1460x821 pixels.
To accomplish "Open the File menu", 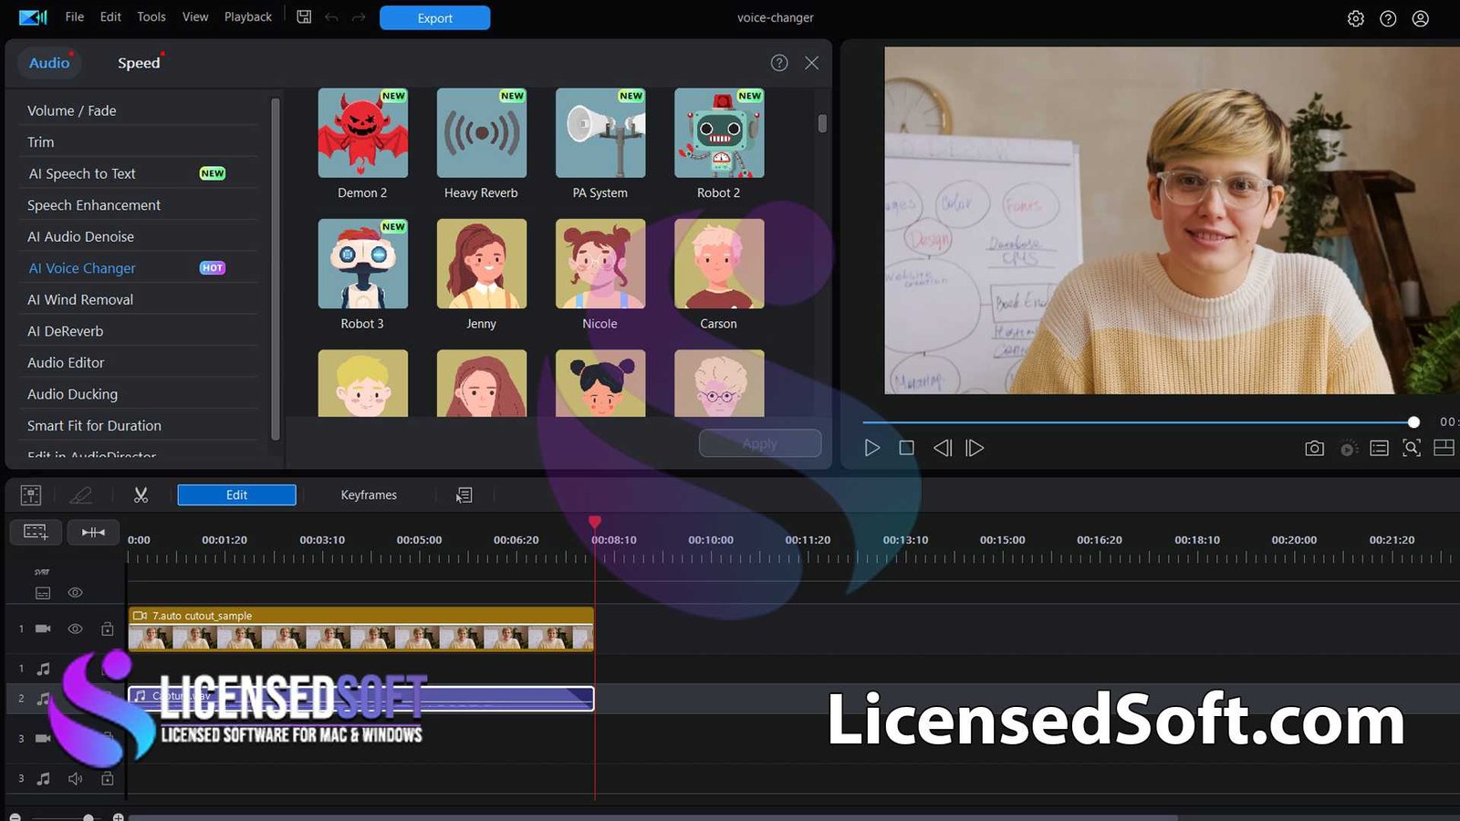I will click(x=75, y=16).
